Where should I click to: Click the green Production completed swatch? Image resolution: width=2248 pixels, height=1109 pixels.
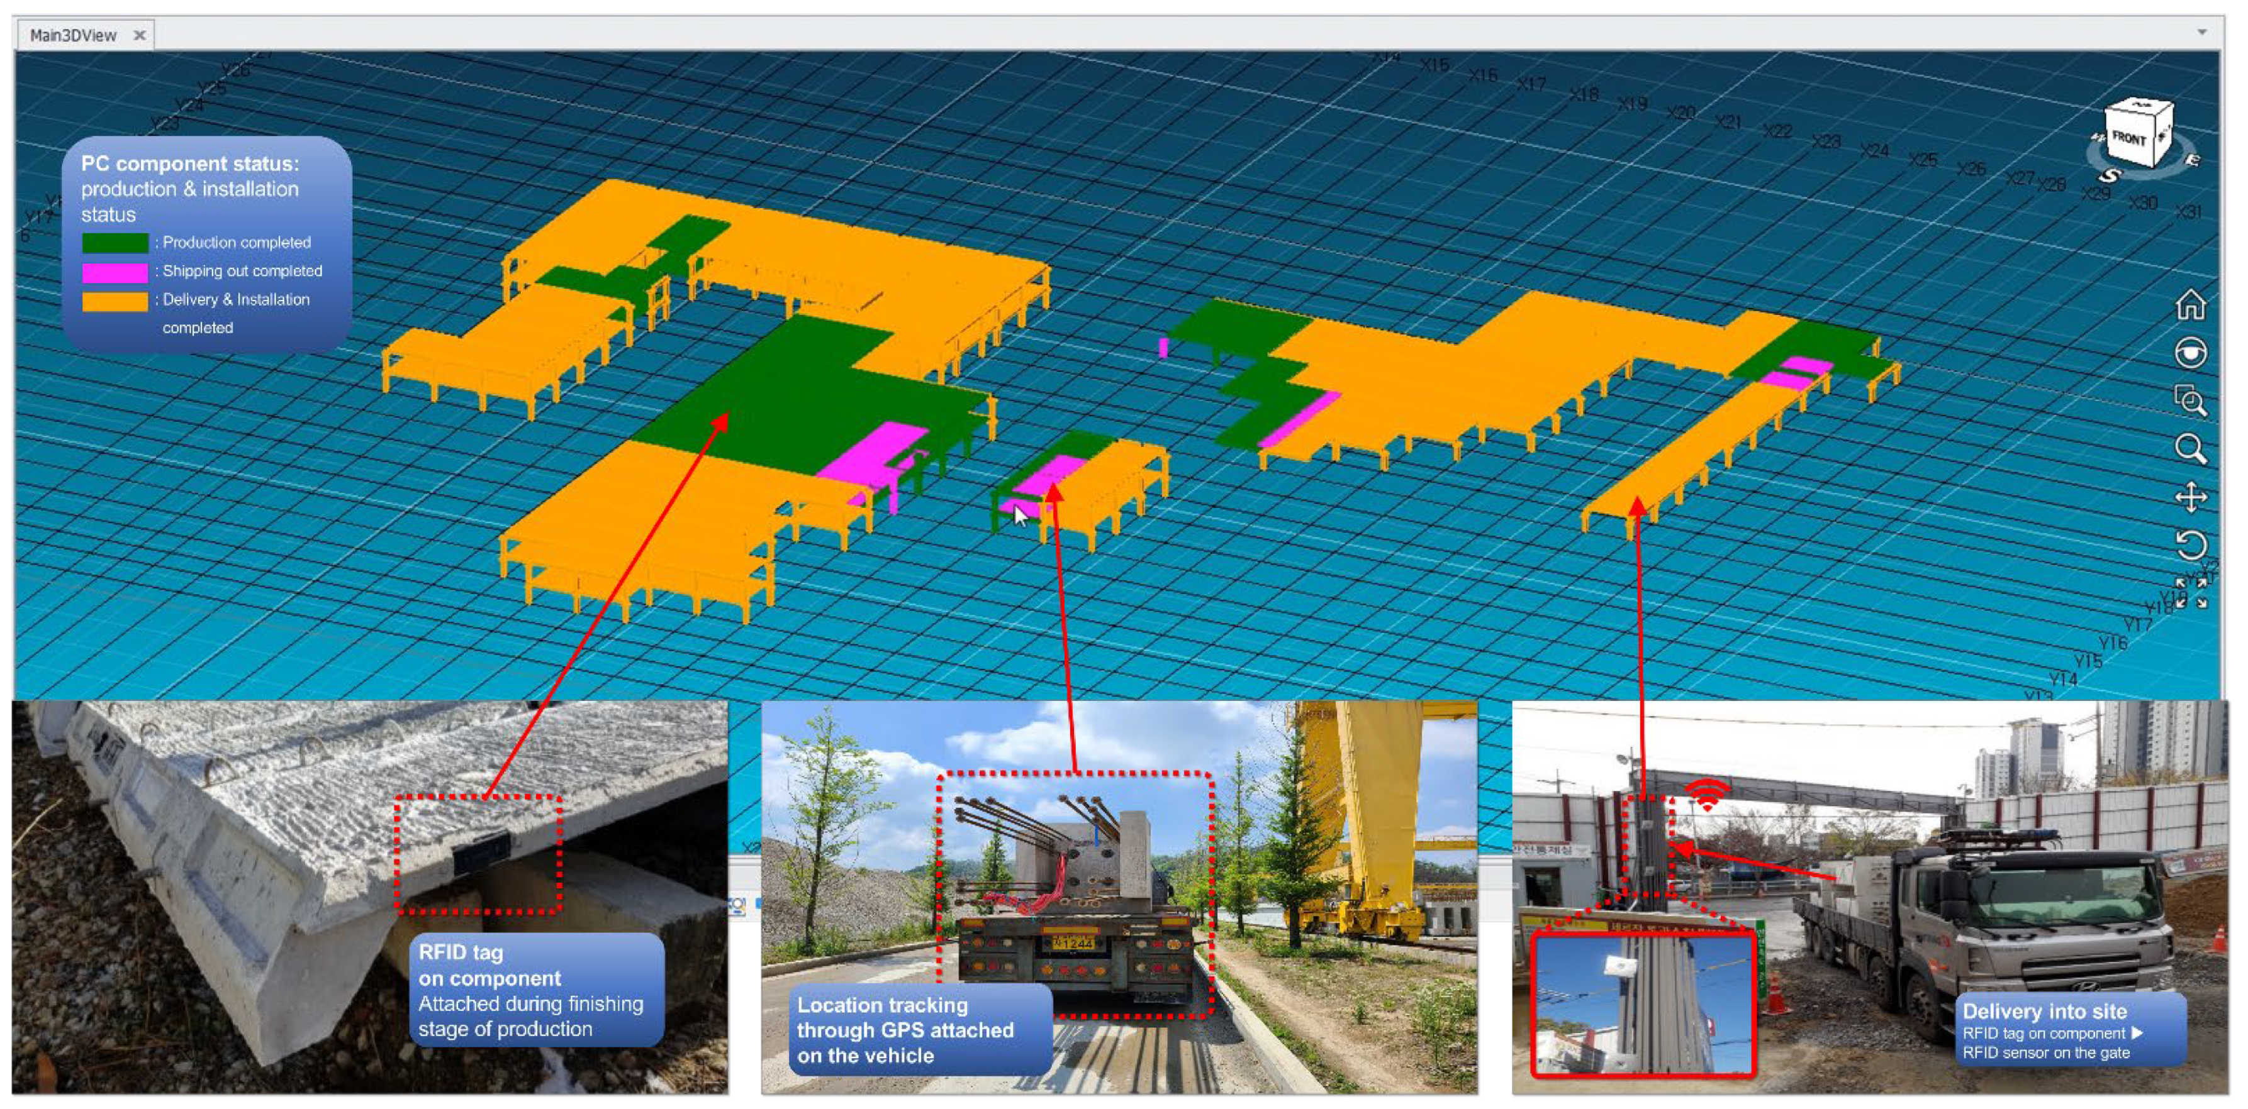click(115, 243)
